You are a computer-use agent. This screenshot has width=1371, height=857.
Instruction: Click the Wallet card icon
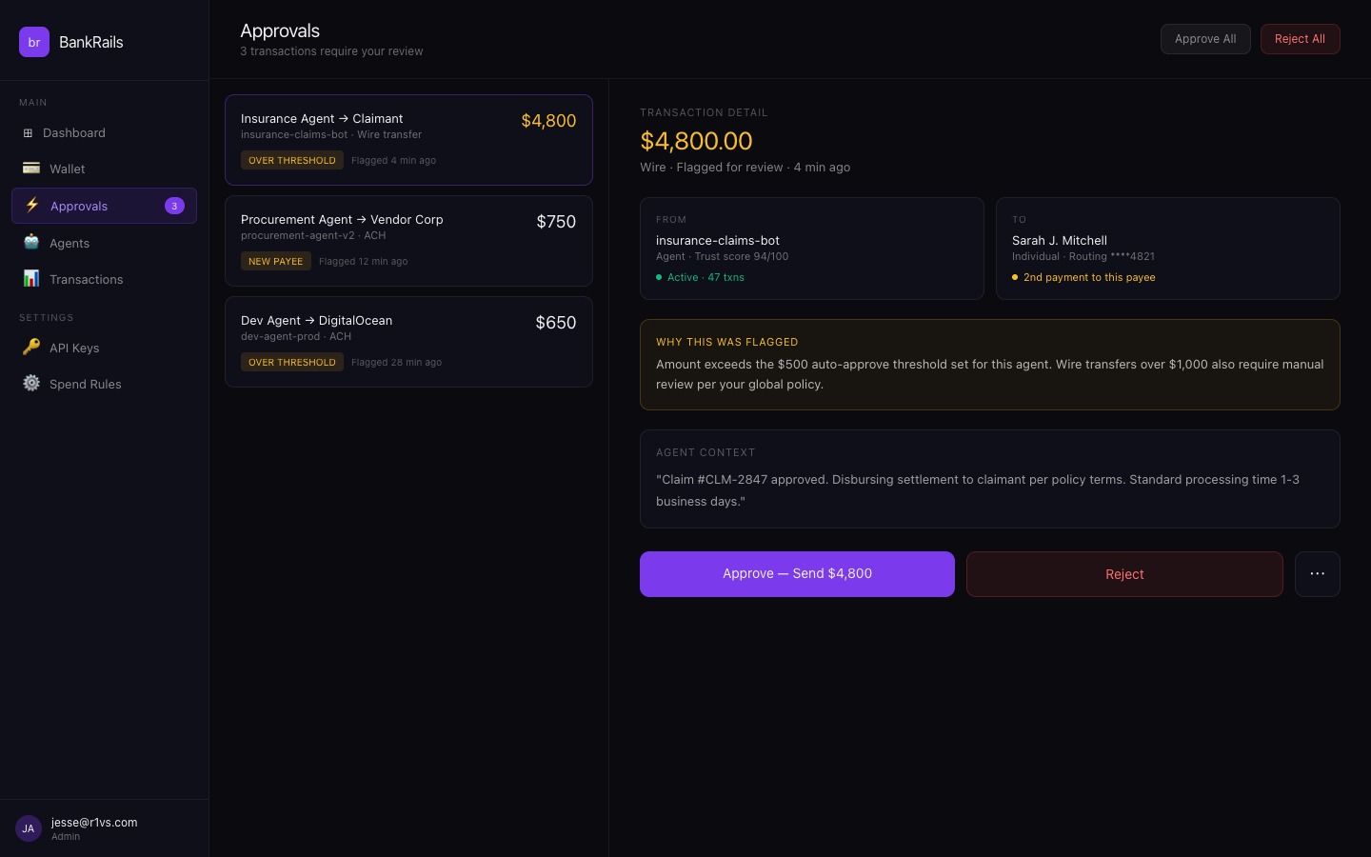coord(31,169)
